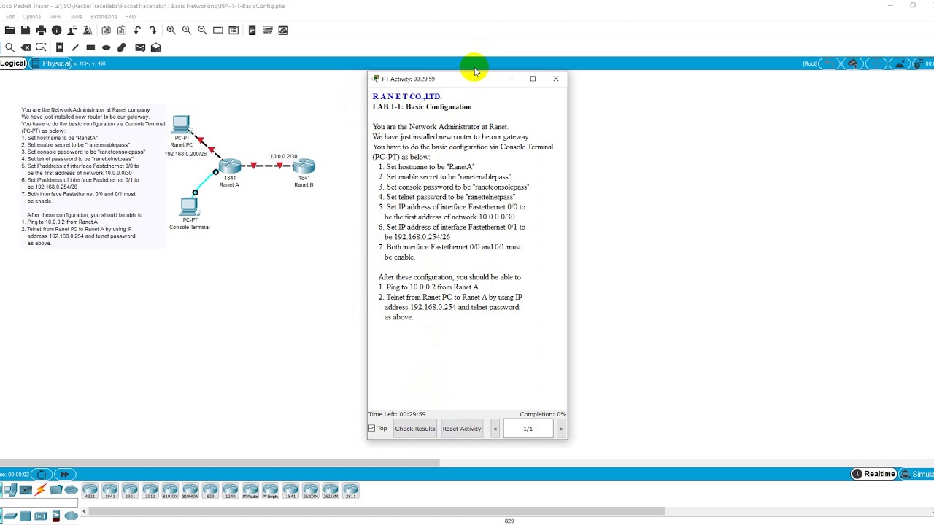934x525 pixels.
Task: Click the Console Terminal PC
Action: point(189,206)
